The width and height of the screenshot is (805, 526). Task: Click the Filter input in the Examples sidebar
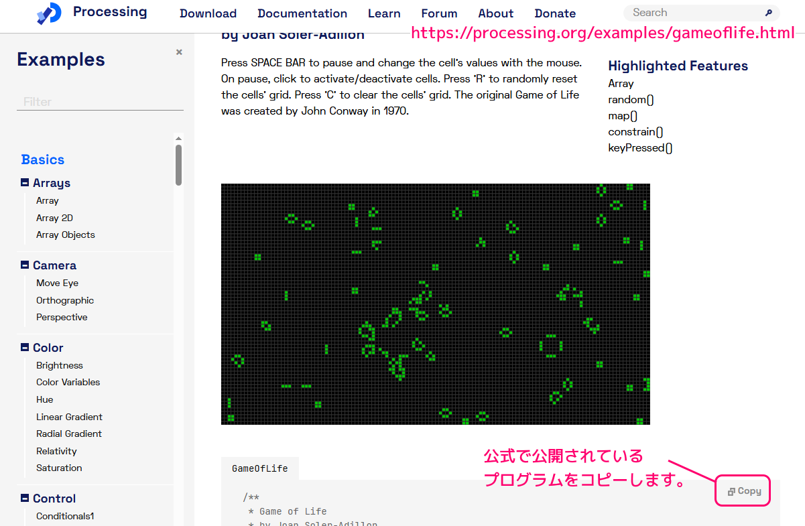99,101
